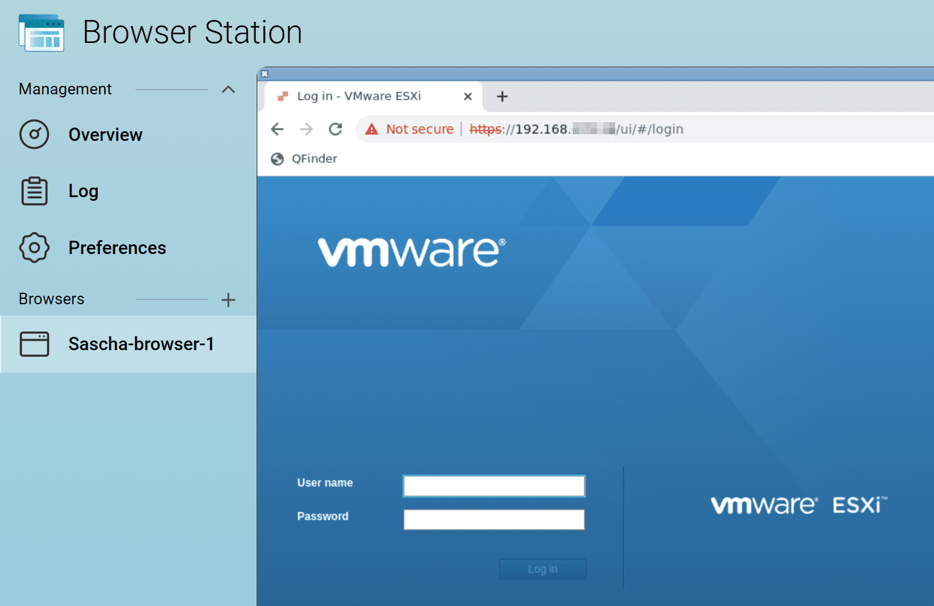The height and width of the screenshot is (606, 934).
Task: Click the QFinder globe icon
Action: pyautogui.click(x=278, y=159)
